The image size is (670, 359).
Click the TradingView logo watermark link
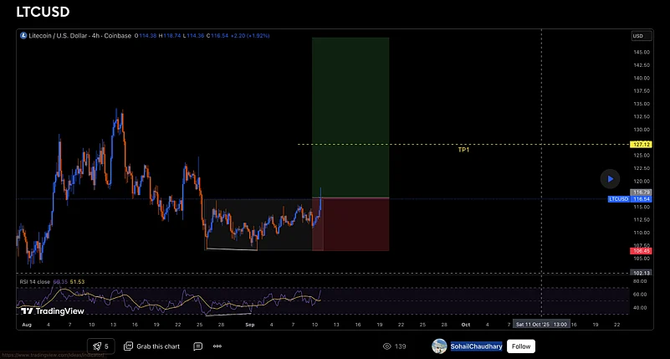coord(53,311)
